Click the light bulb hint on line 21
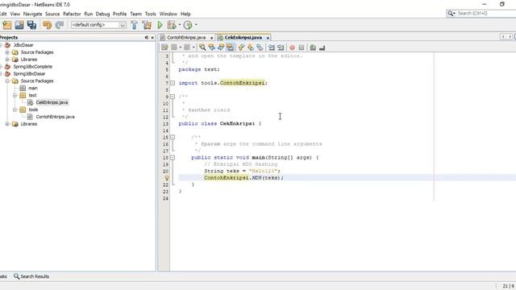516x290 pixels. tap(167, 178)
